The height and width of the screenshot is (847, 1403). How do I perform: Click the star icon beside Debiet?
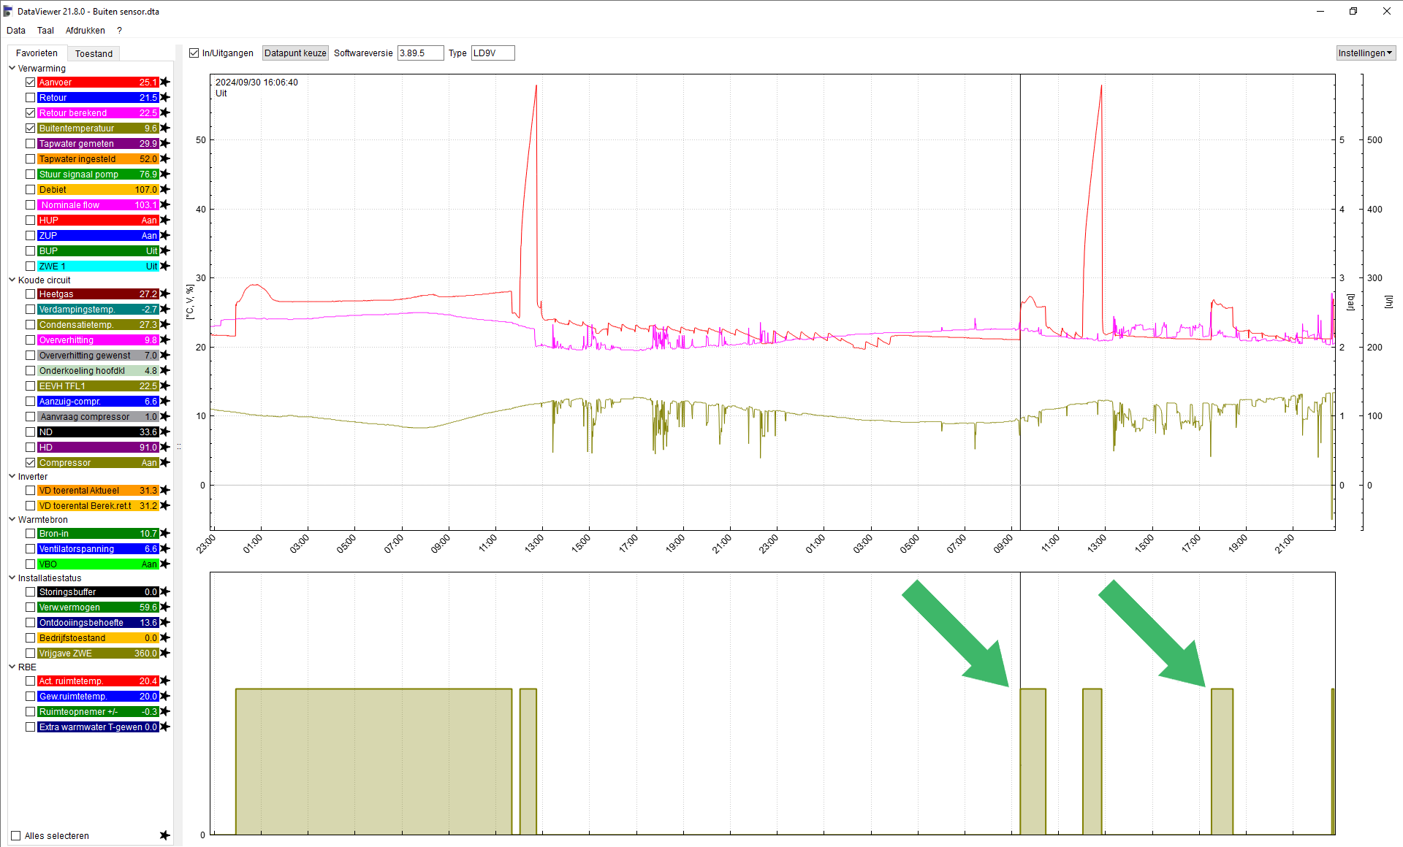[165, 190]
